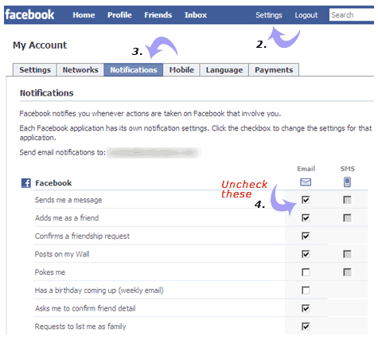Open Profile from the top bar
The width and height of the screenshot is (378, 348).
[119, 15]
